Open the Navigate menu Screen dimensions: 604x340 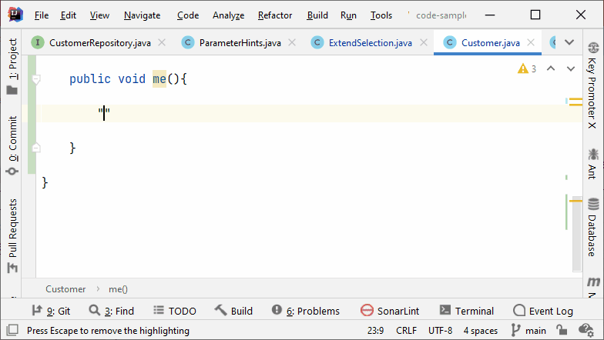click(142, 15)
